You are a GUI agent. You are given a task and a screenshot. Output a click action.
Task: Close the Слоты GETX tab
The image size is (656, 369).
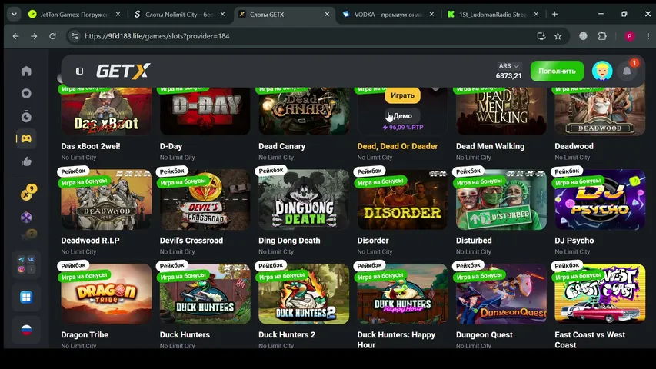click(327, 15)
